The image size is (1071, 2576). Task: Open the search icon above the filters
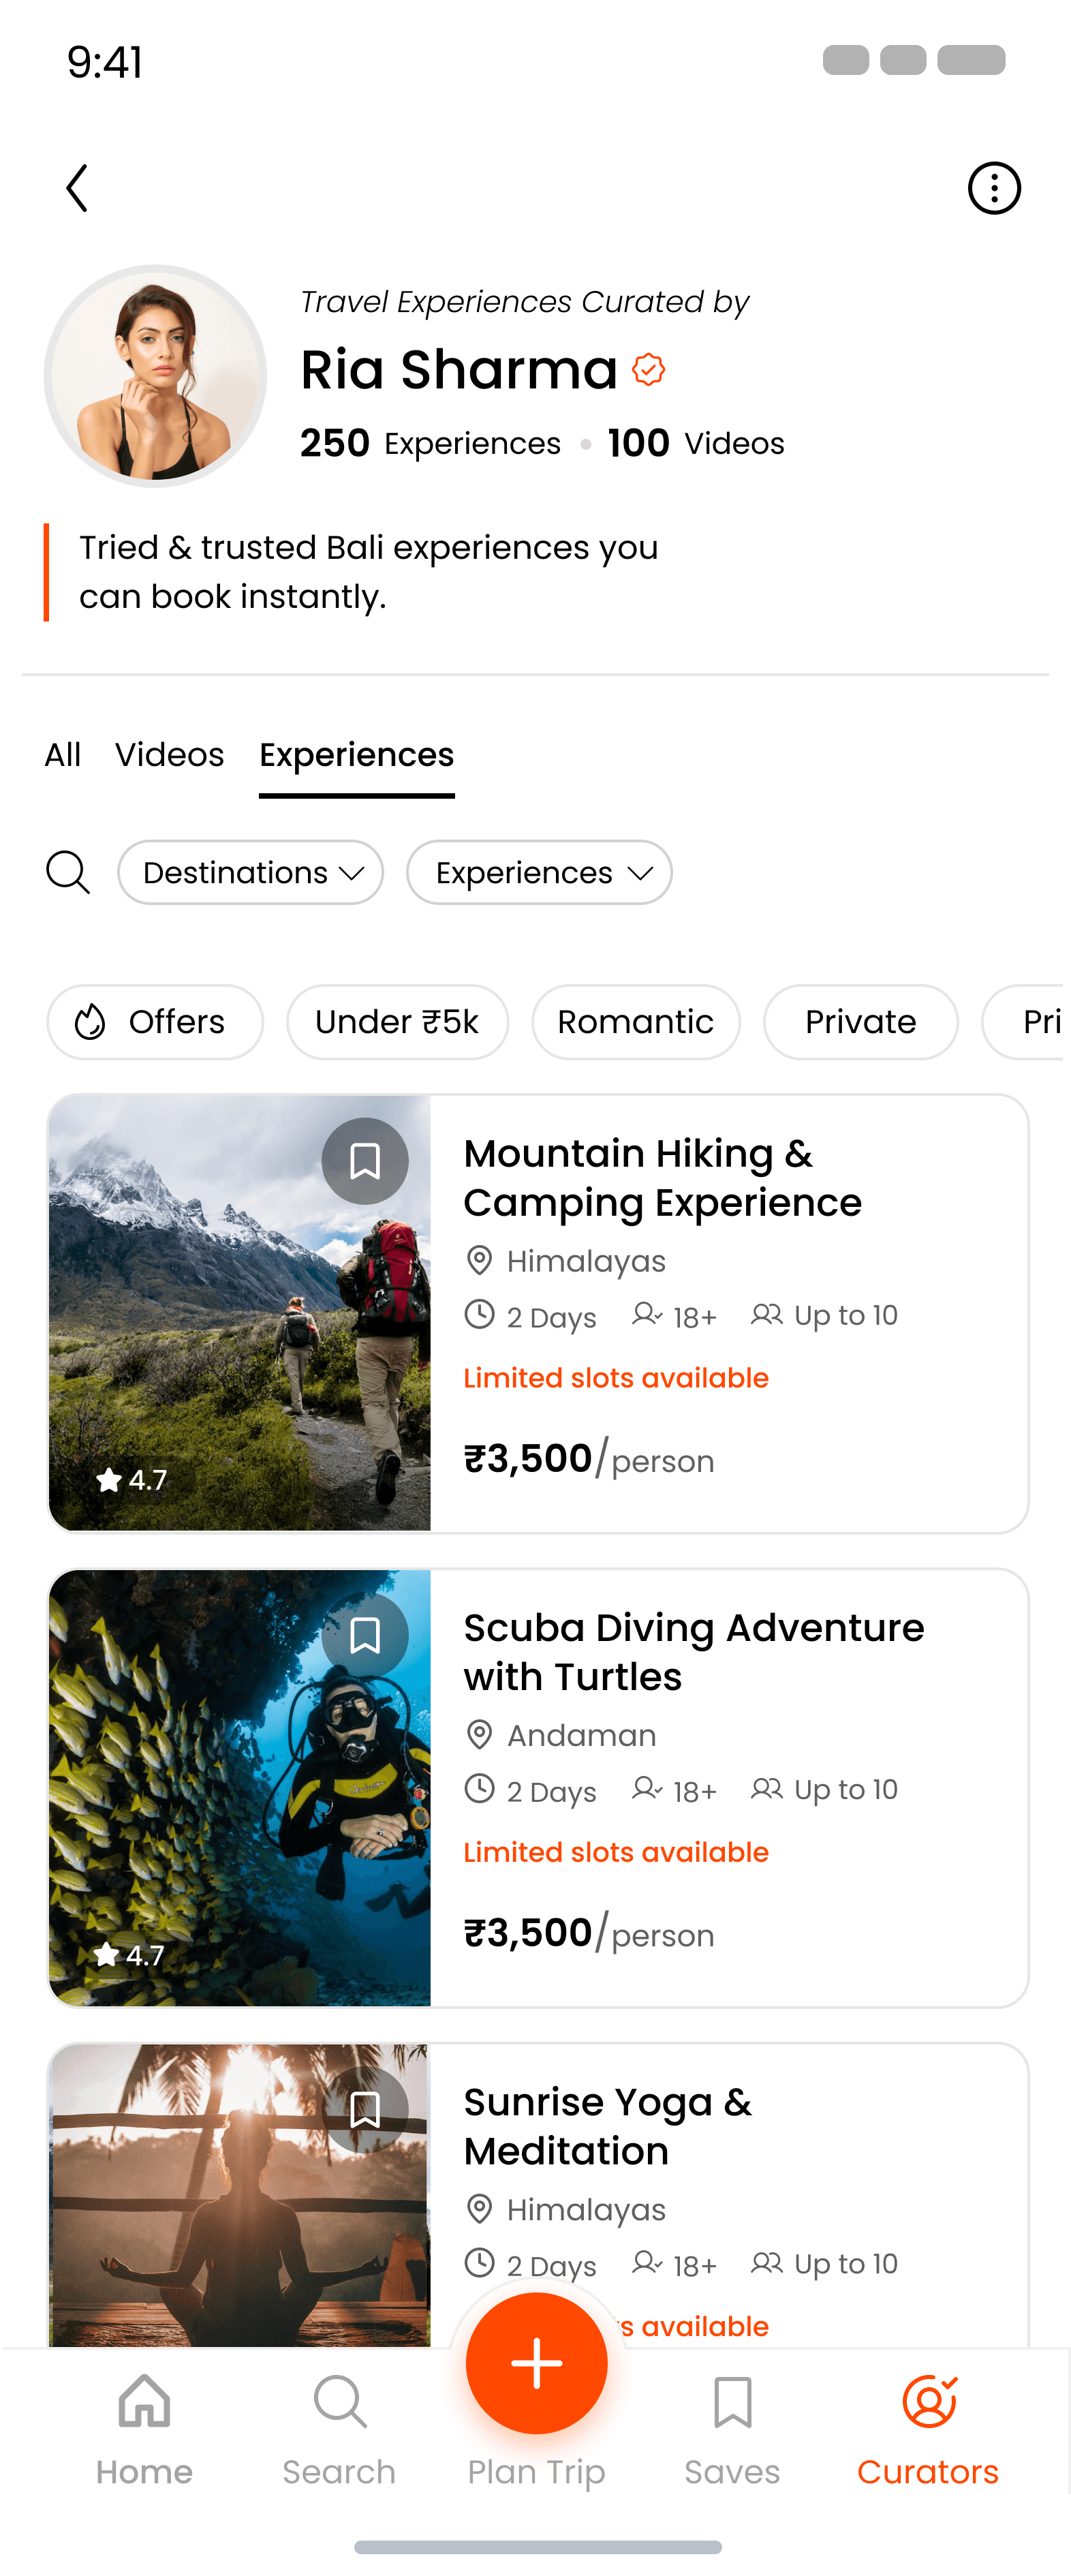[67, 872]
